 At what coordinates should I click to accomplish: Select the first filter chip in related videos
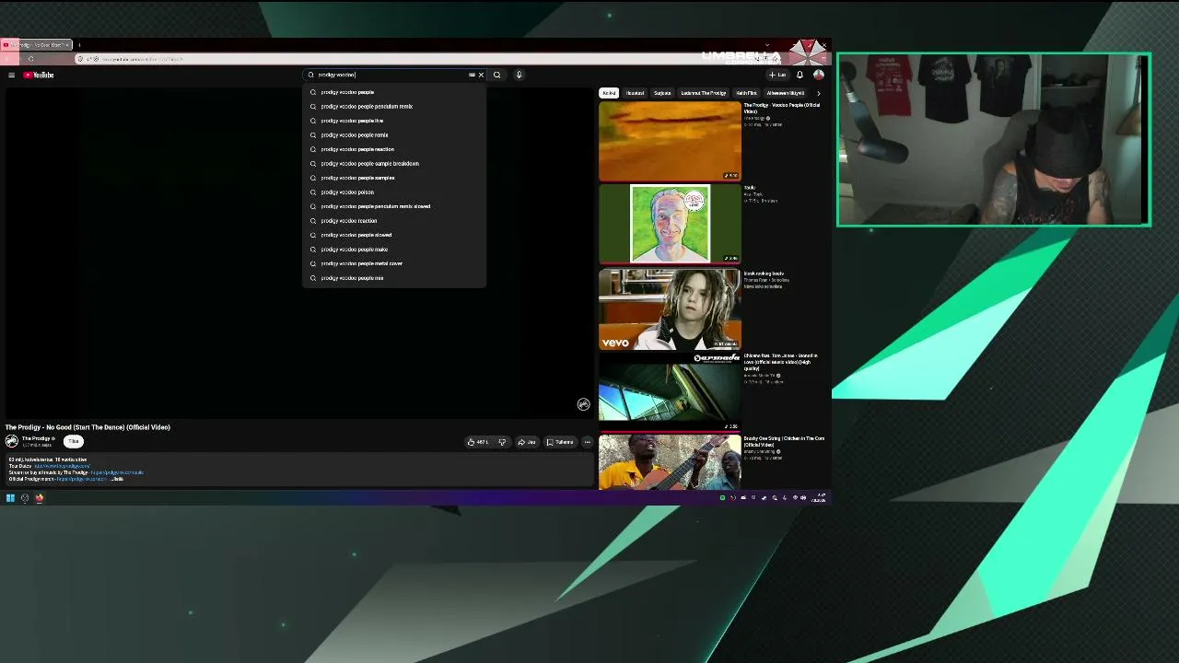pos(609,93)
